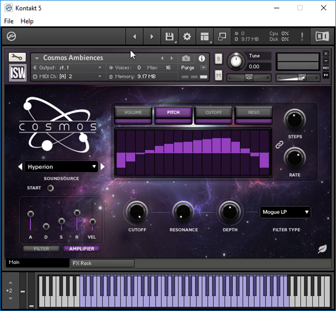Image resolution: width=336 pixels, height=311 pixels.
Task: Select next soundsource with right triangle
Action: (x=102, y=167)
